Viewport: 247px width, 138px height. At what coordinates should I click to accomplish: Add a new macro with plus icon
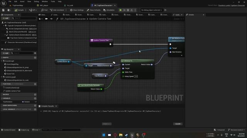(35, 95)
